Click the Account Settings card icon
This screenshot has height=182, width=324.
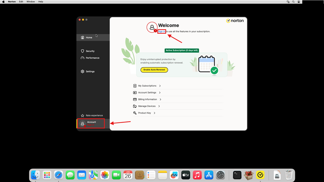coord(135,93)
